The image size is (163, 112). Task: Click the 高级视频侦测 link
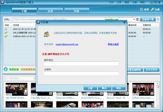(28, 69)
